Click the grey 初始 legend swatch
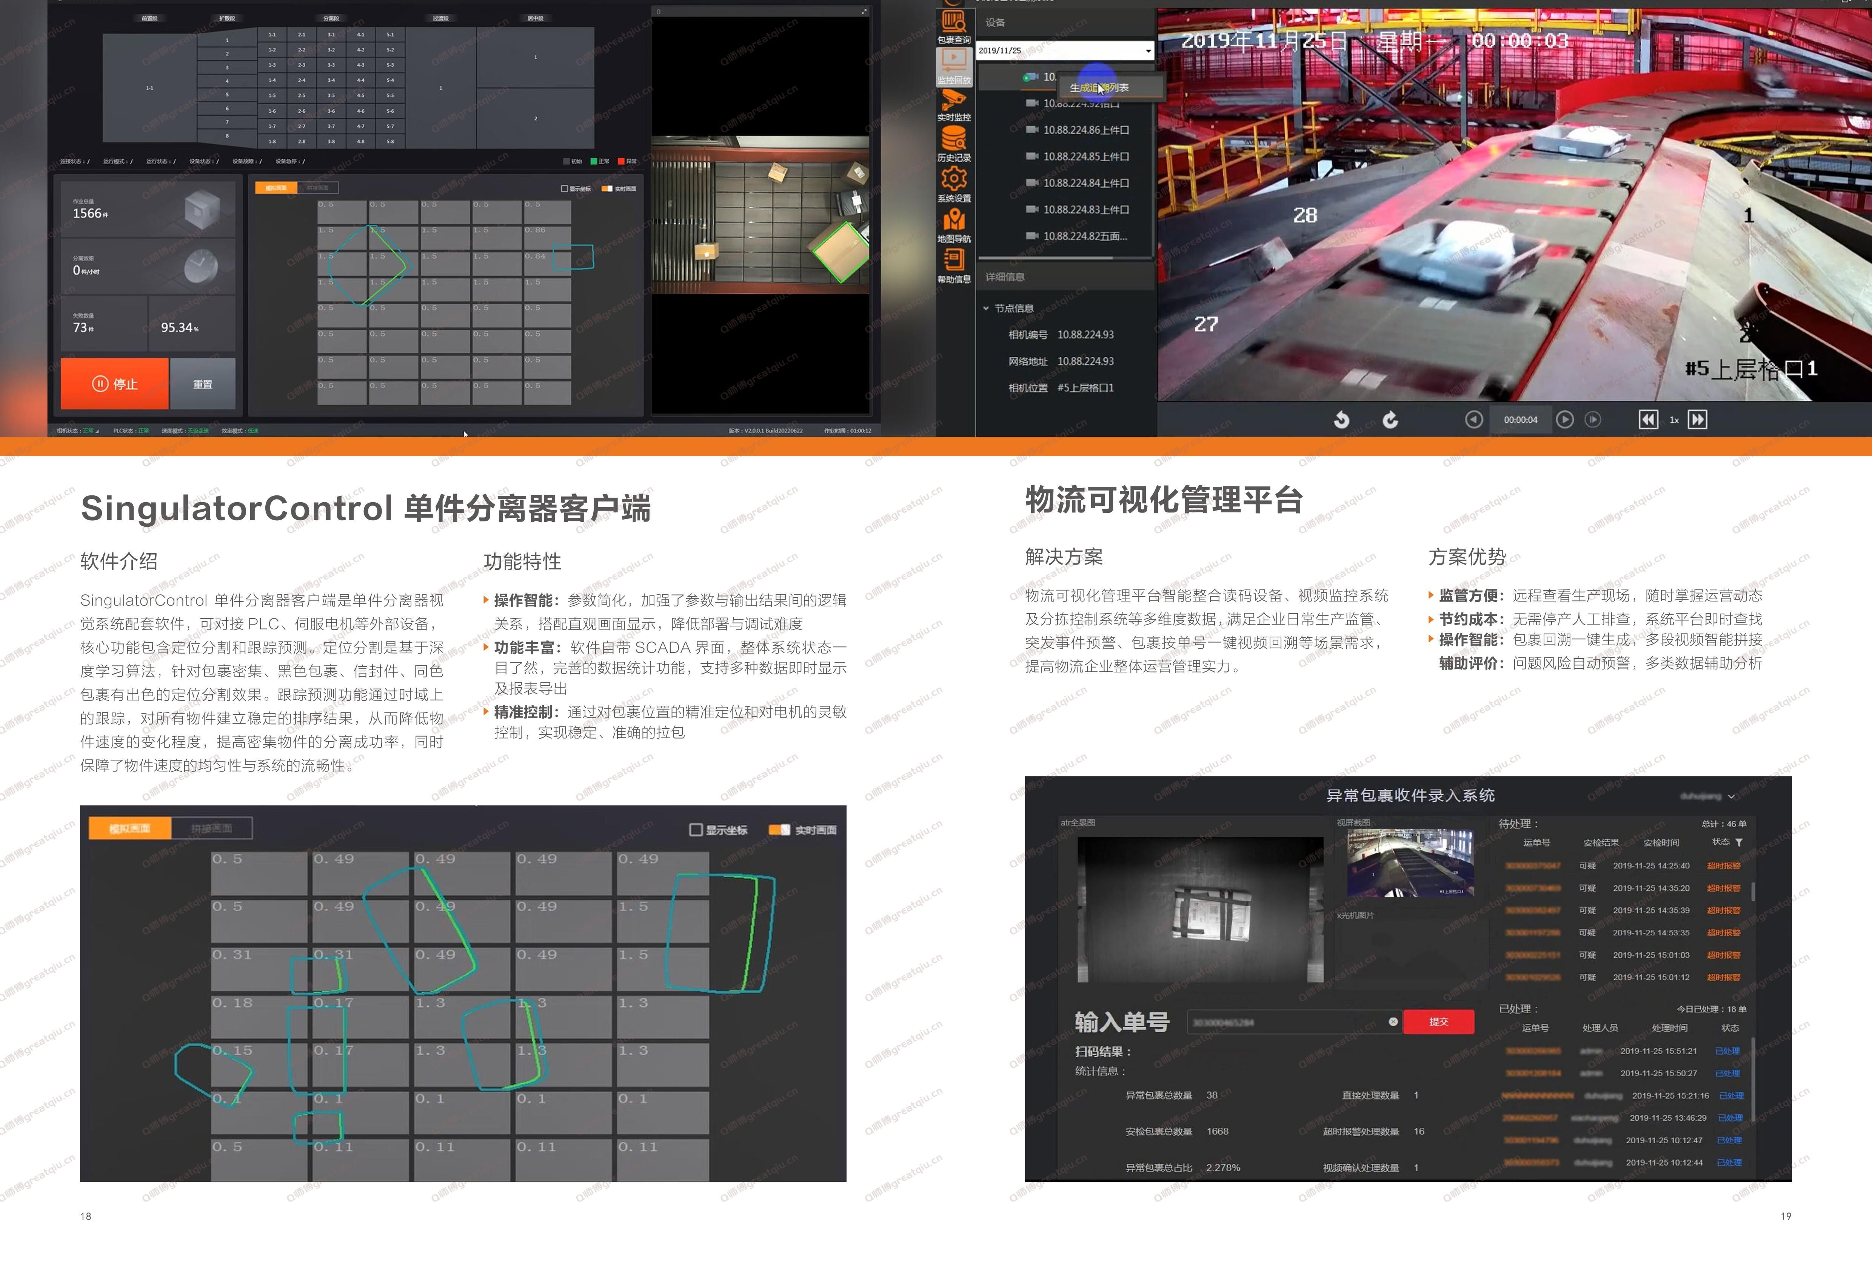Viewport: 1872px width, 1271px height. 566,161
